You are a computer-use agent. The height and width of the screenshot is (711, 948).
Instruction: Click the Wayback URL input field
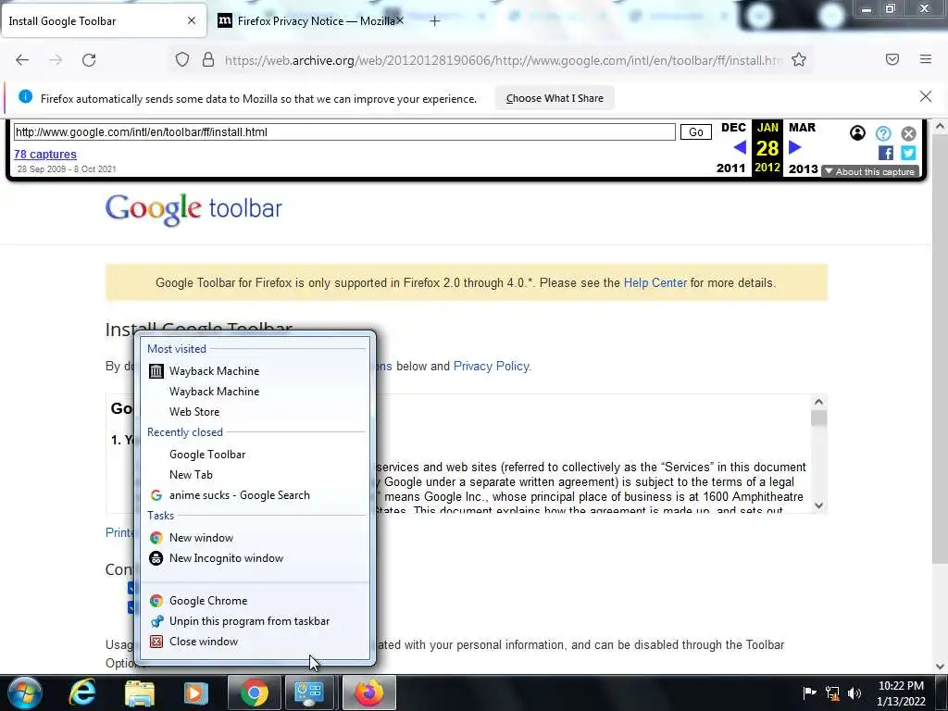click(x=344, y=131)
